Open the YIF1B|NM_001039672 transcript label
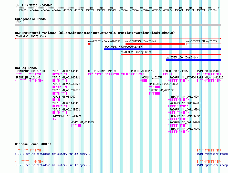228x173 pixels. tap(66, 90)
